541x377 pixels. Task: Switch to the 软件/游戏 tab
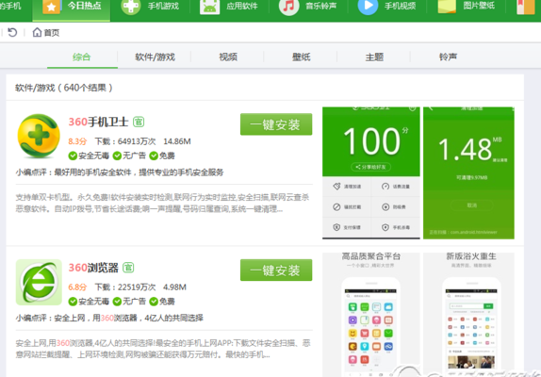click(x=155, y=57)
